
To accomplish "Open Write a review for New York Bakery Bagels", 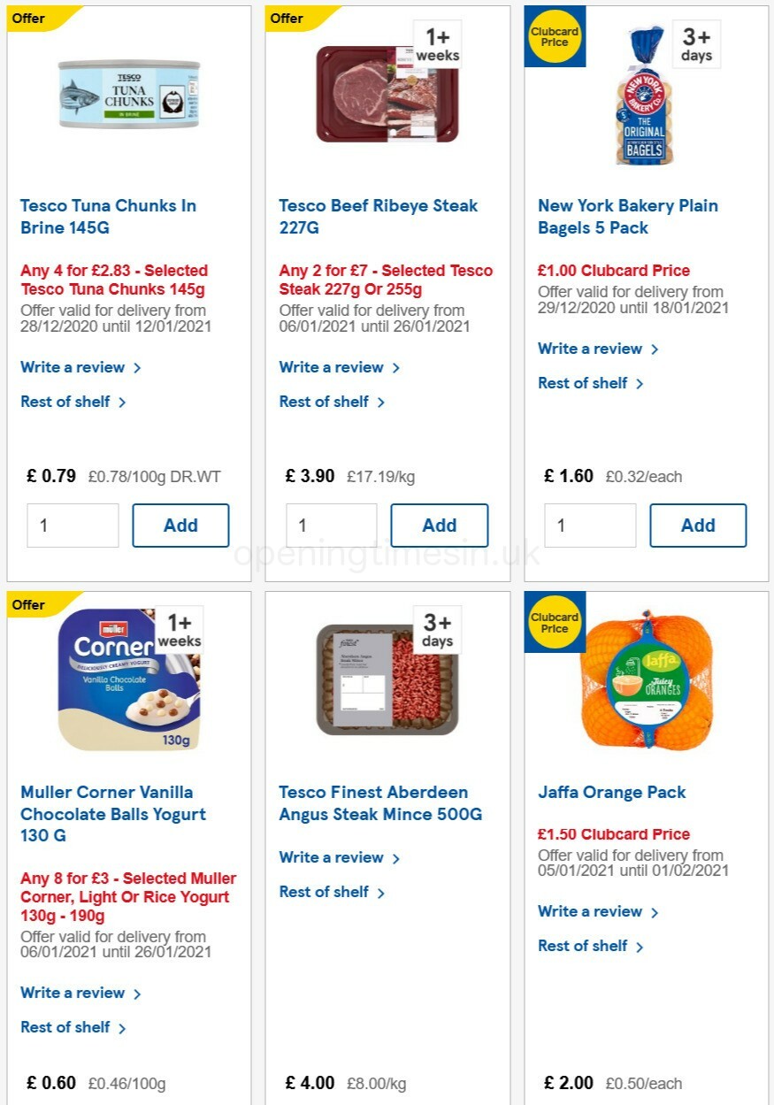I will pos(590,349).
